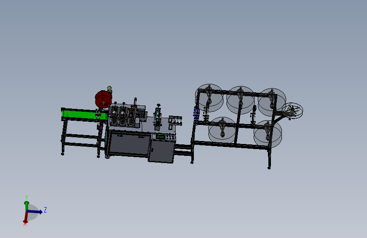
Task: Select the control panel with green display
Action: click(x=164, y=137)
